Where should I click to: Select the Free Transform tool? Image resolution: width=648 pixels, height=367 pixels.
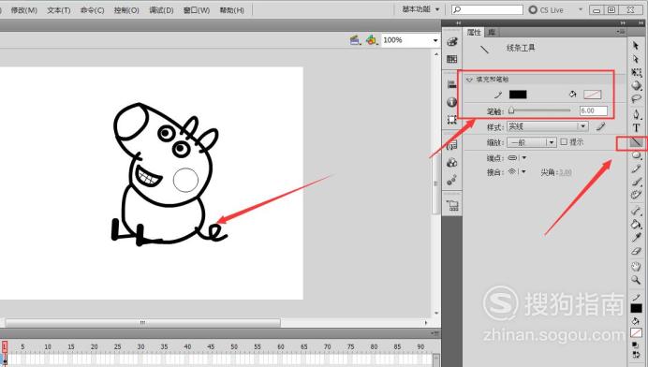coord(636,72)
